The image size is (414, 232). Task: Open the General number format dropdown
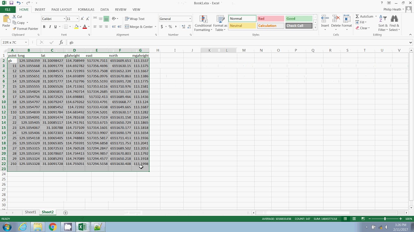190,19
